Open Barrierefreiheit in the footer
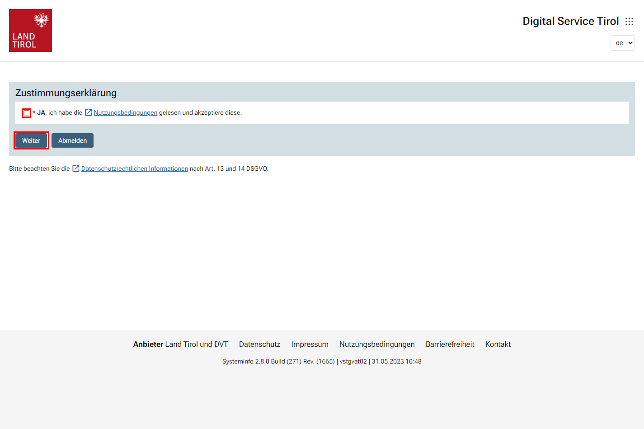The height and width of the screenshot is (429, 644). (450, 344)
